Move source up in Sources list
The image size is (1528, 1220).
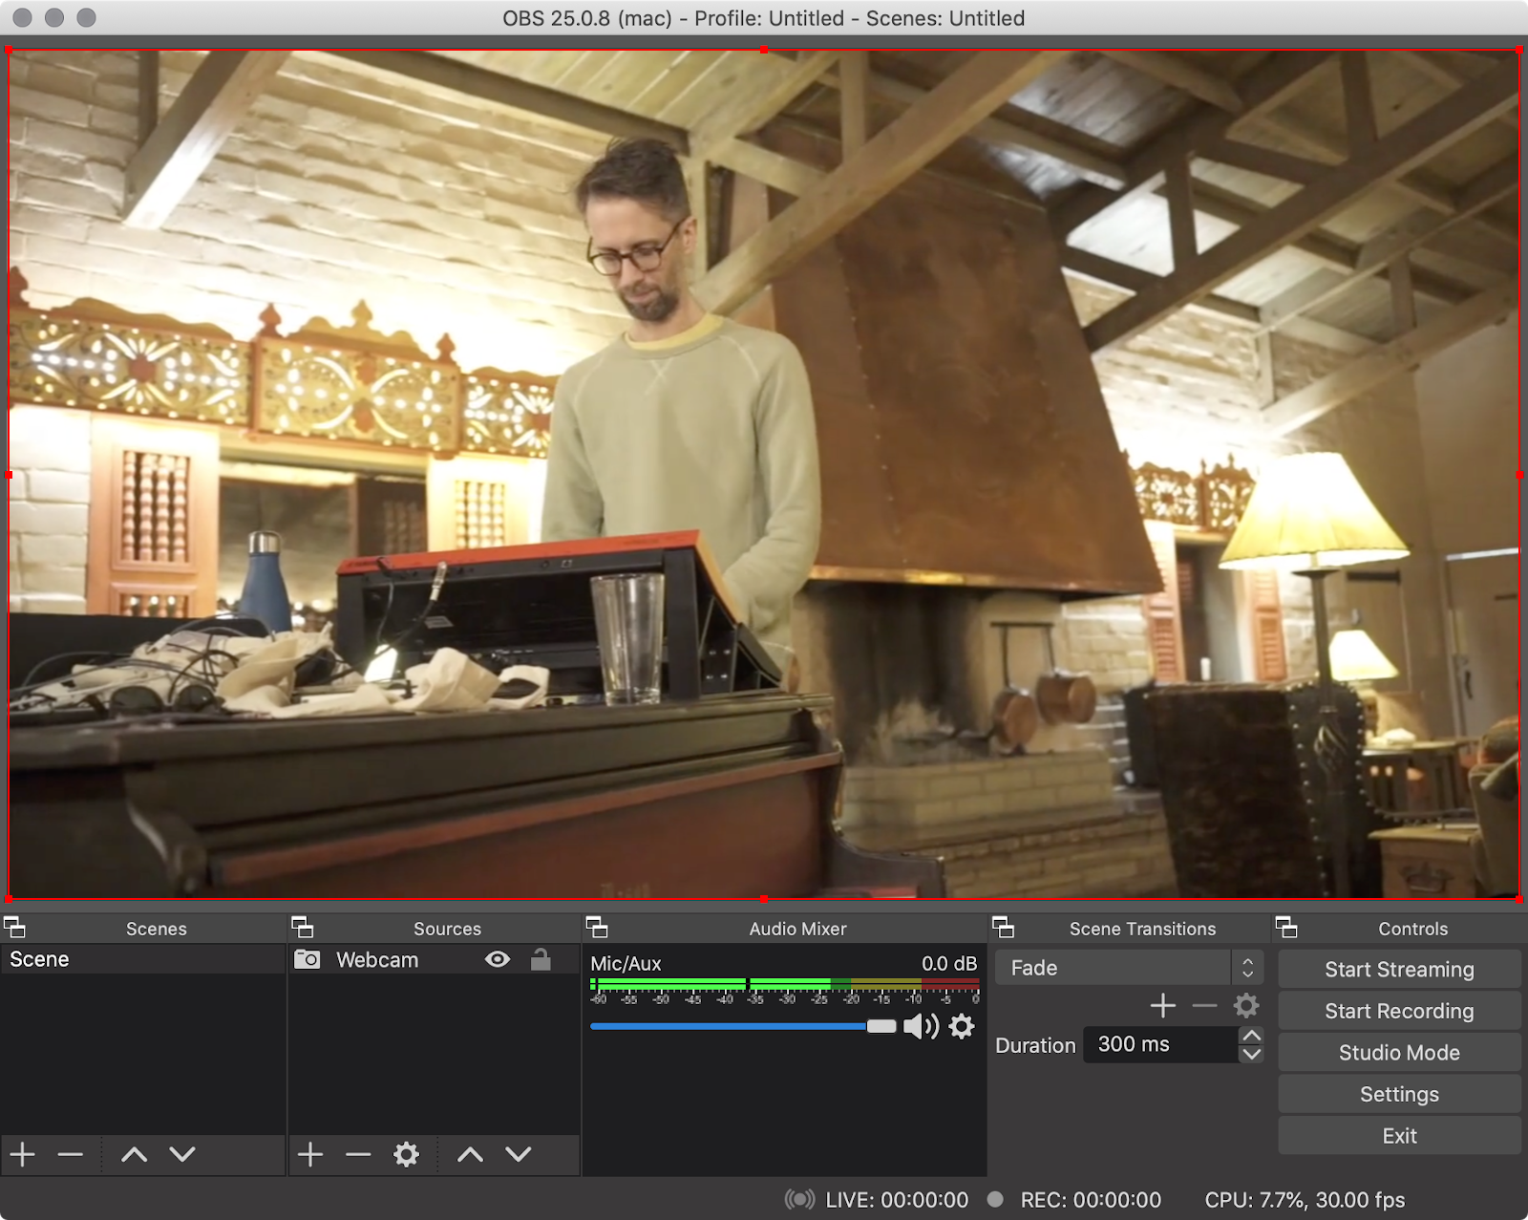tap(470, 1154)
